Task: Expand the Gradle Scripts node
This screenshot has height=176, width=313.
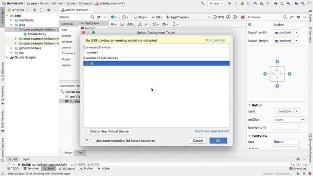Action: tap(7, 57)
